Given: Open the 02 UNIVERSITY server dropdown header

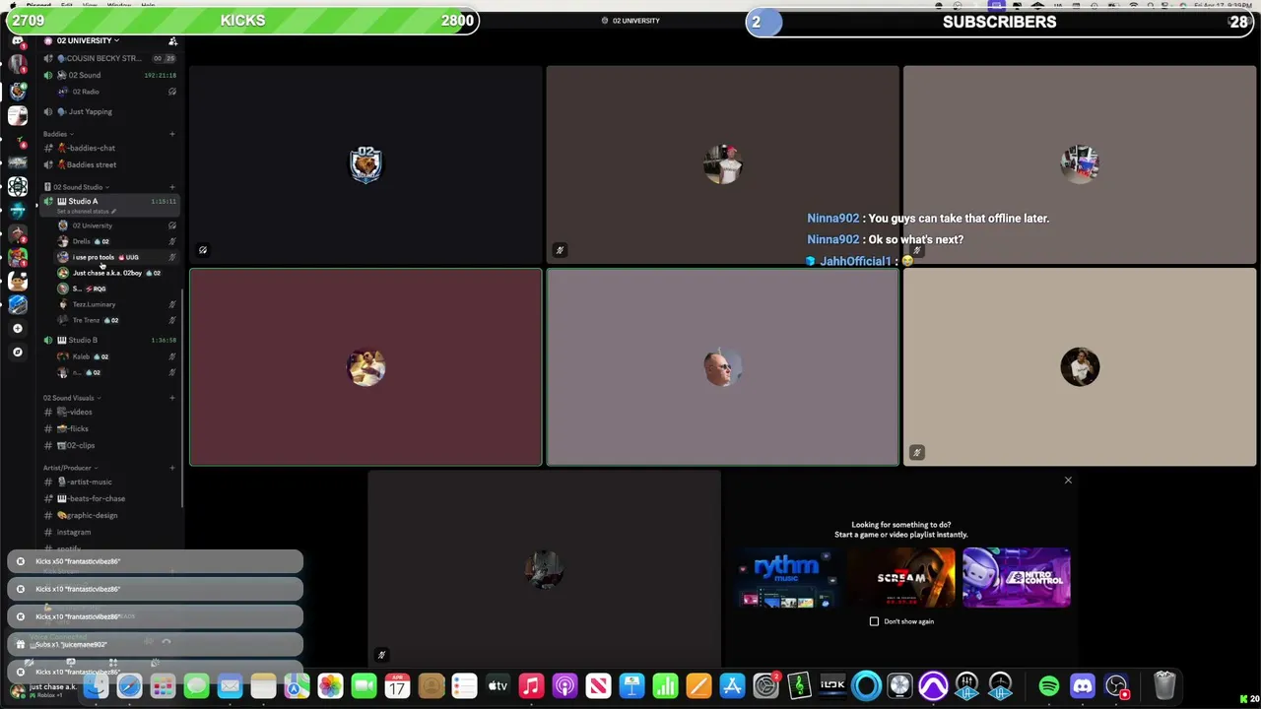Looking at the screenshot, I should 89,40.
